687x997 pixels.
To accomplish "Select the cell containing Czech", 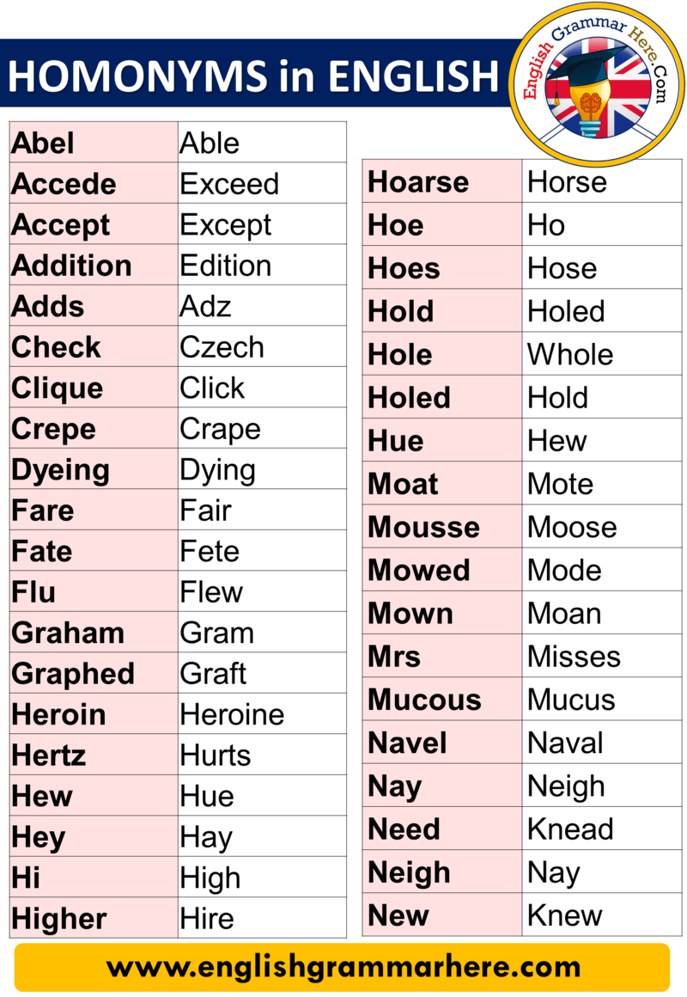I will click(x=263, y=346).
